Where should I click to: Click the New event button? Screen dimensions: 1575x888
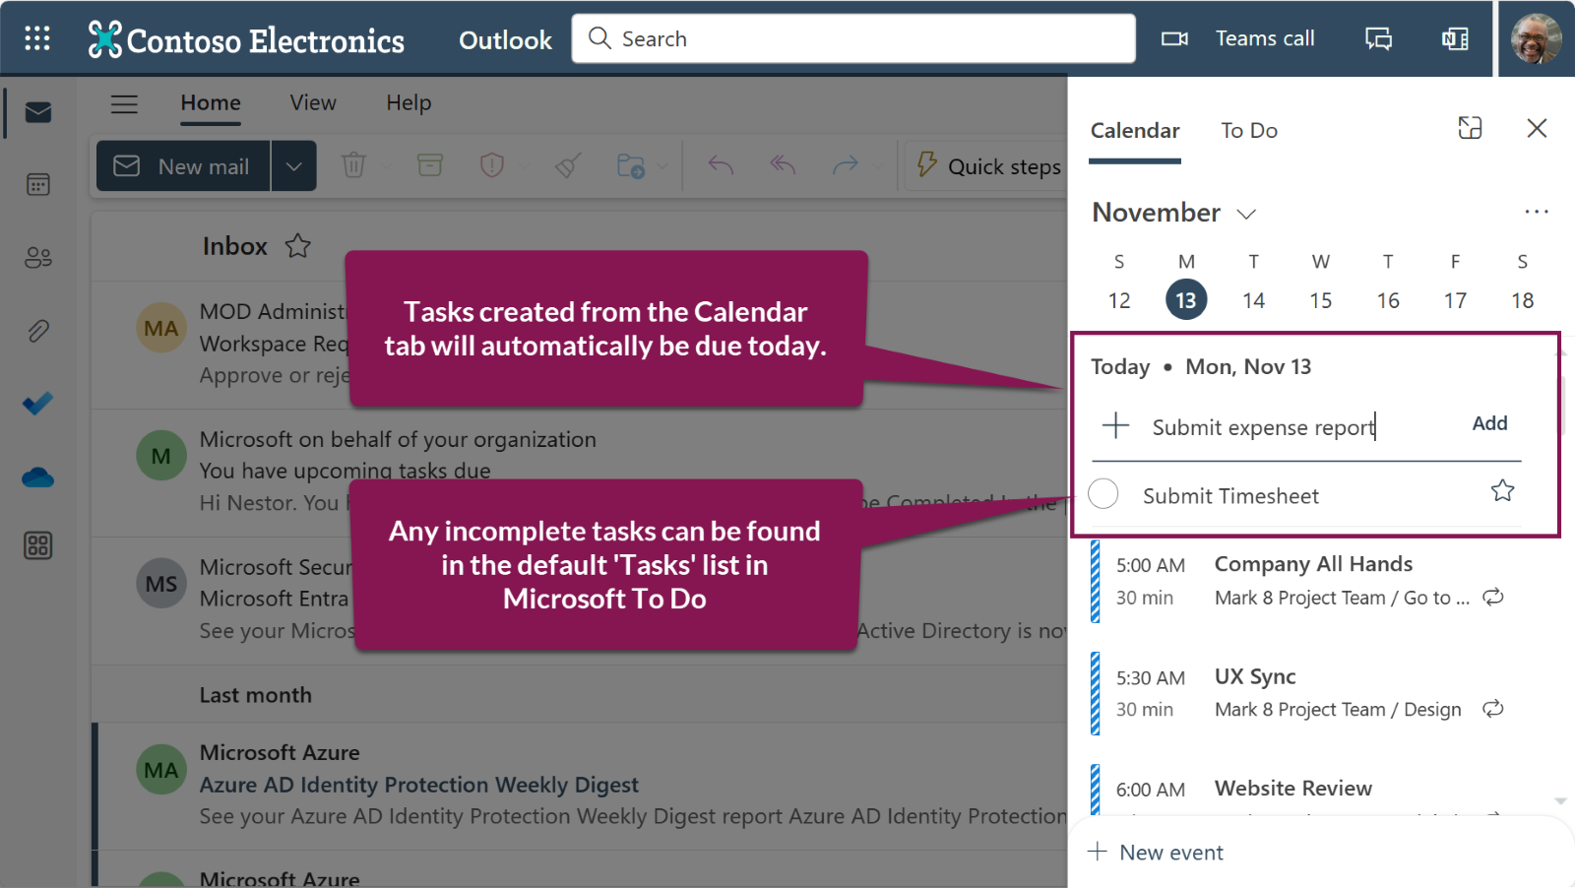point(1156,853)
